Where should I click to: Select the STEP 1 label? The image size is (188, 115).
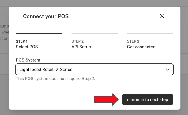(22, 41)
